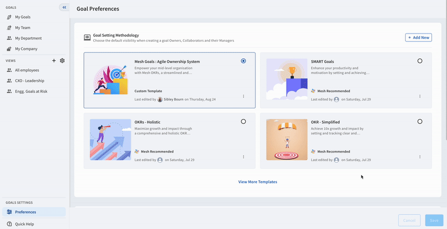Click the My Company building icon
The image size is (447, 229).
[x=9, y=49]
